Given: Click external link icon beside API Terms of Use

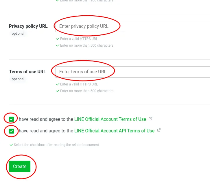Looking at the screenshot, I should [x=159, y=130].
